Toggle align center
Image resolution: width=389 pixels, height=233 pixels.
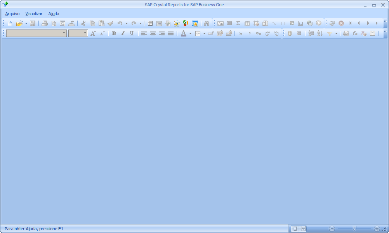pos(153,33)
